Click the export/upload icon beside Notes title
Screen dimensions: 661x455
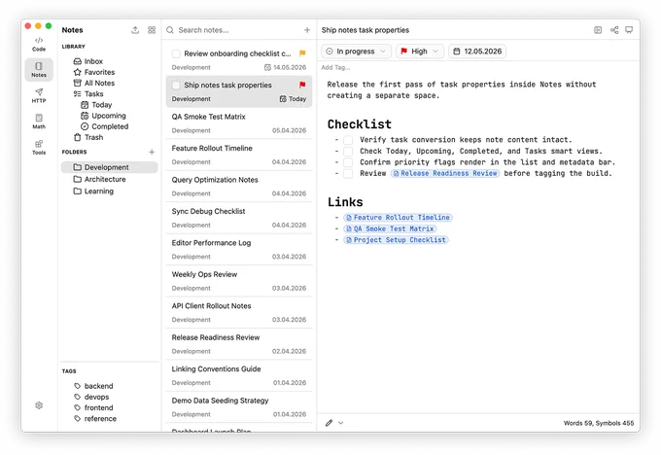135,30
